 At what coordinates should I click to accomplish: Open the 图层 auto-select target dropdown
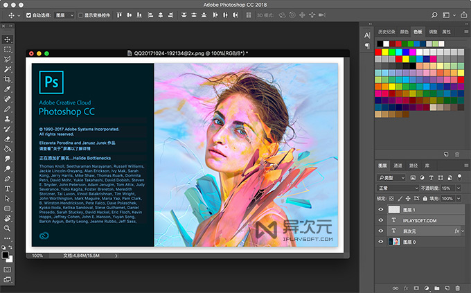[x=64, y=15]
